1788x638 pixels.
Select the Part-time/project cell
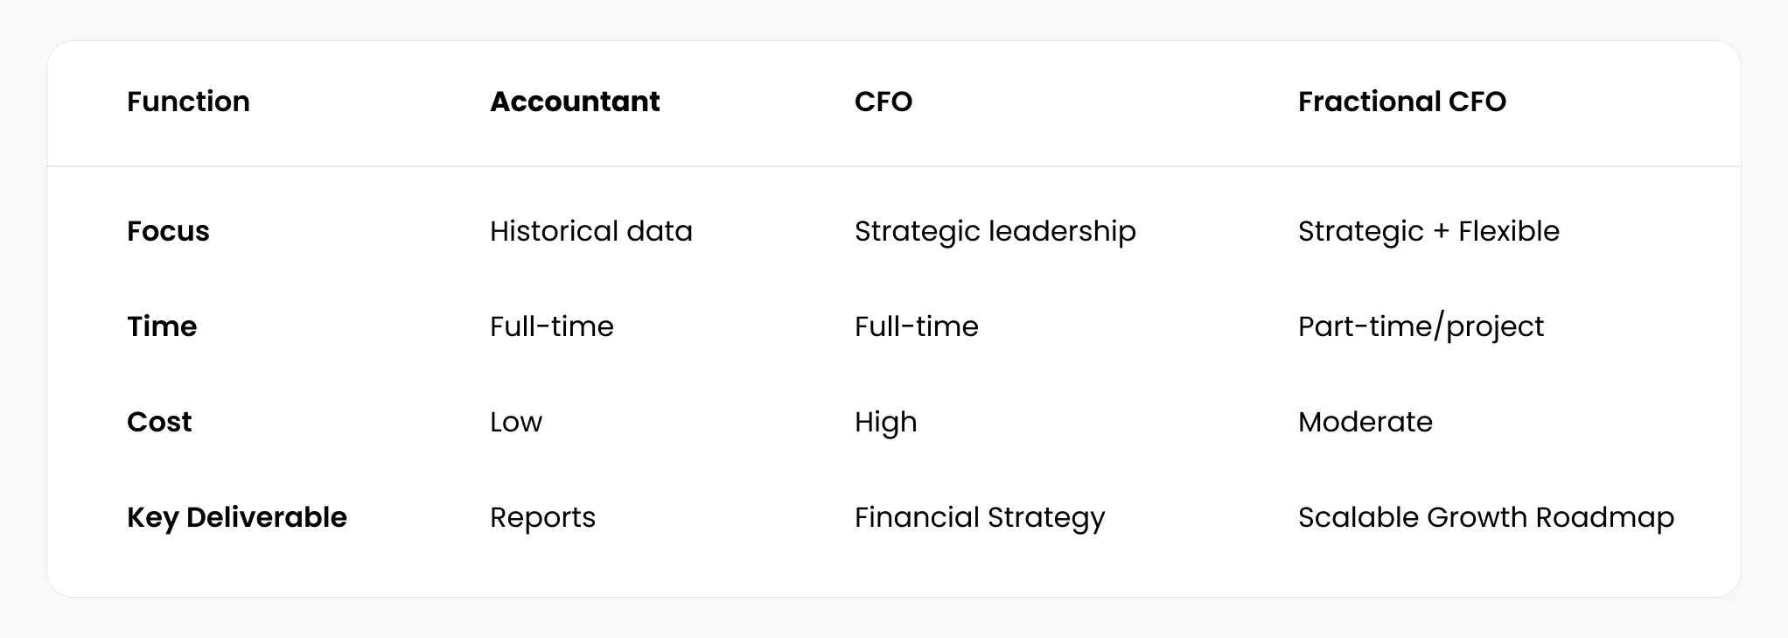pyautogui.click(x=1421, y=327)
